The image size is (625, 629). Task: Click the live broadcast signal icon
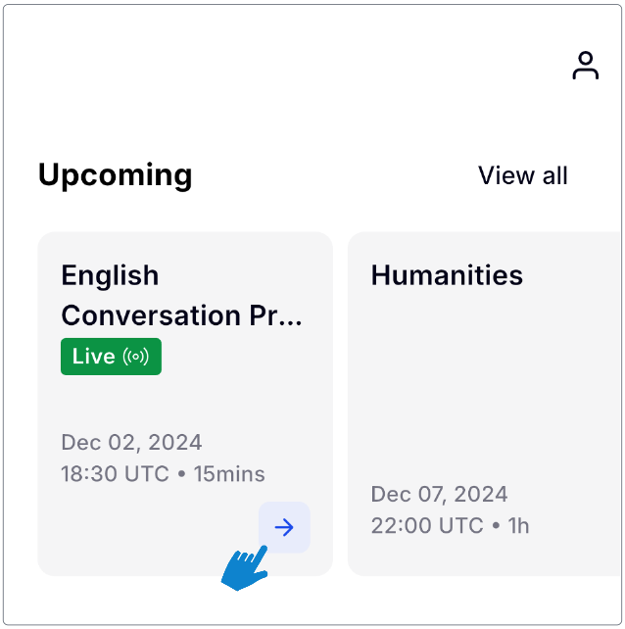coord(136,357)
